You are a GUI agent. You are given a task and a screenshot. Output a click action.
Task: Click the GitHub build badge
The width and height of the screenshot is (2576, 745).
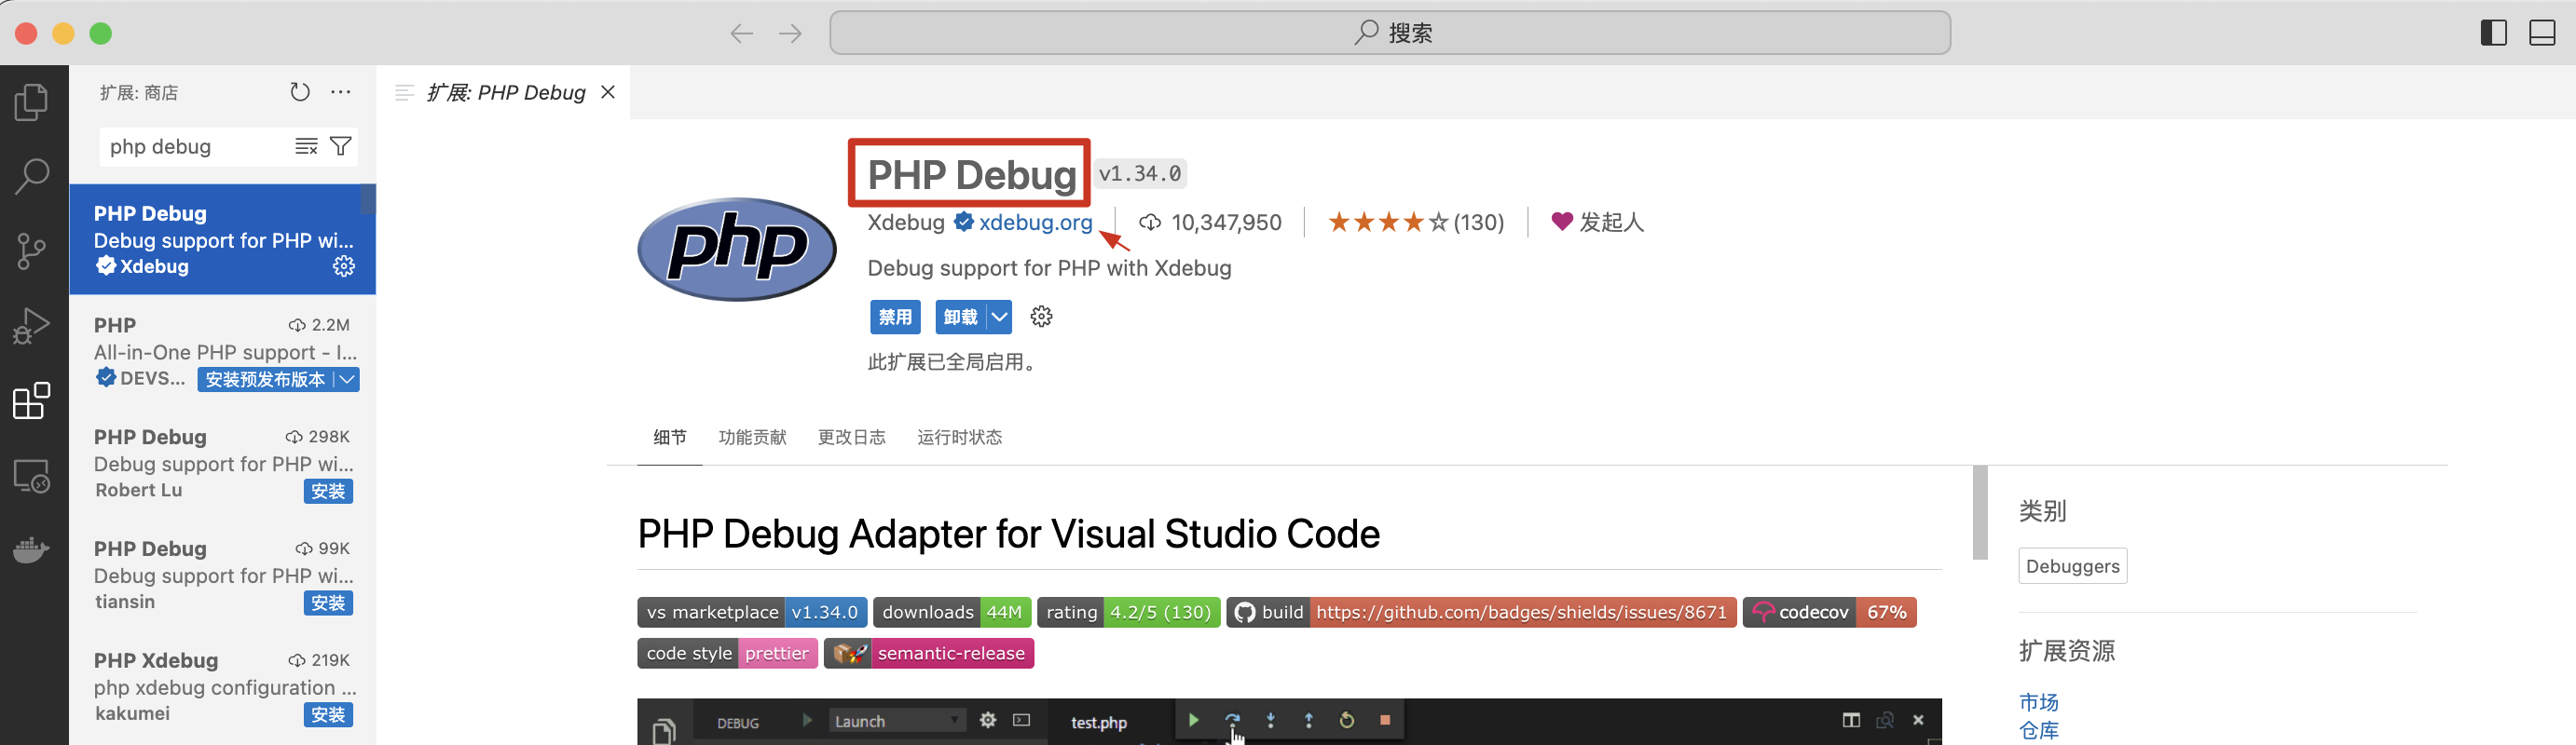(x=1482, y=612)
